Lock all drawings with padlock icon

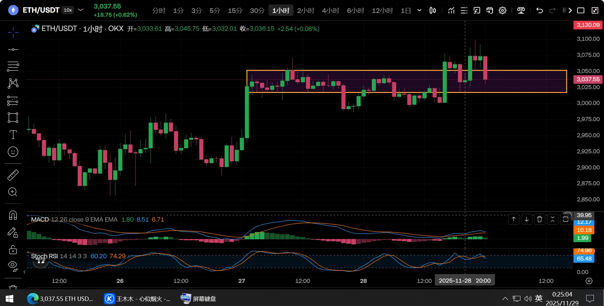pos(13,250)
